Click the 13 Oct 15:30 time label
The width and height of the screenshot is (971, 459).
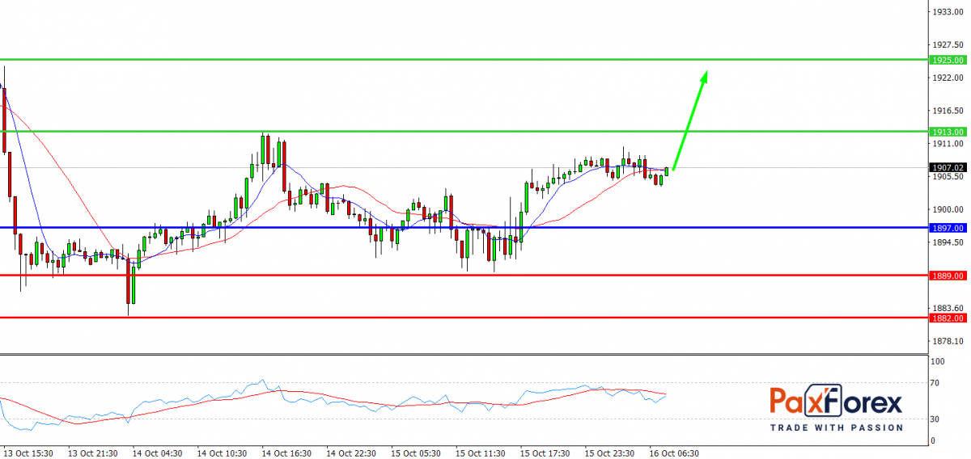coord(28,453)
